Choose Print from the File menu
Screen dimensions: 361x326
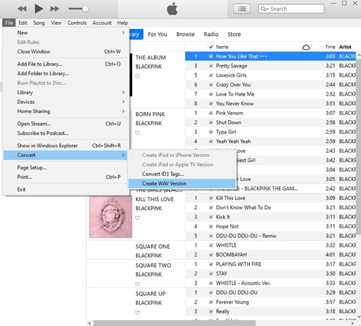pyautogui.click(x=66, y=177)
